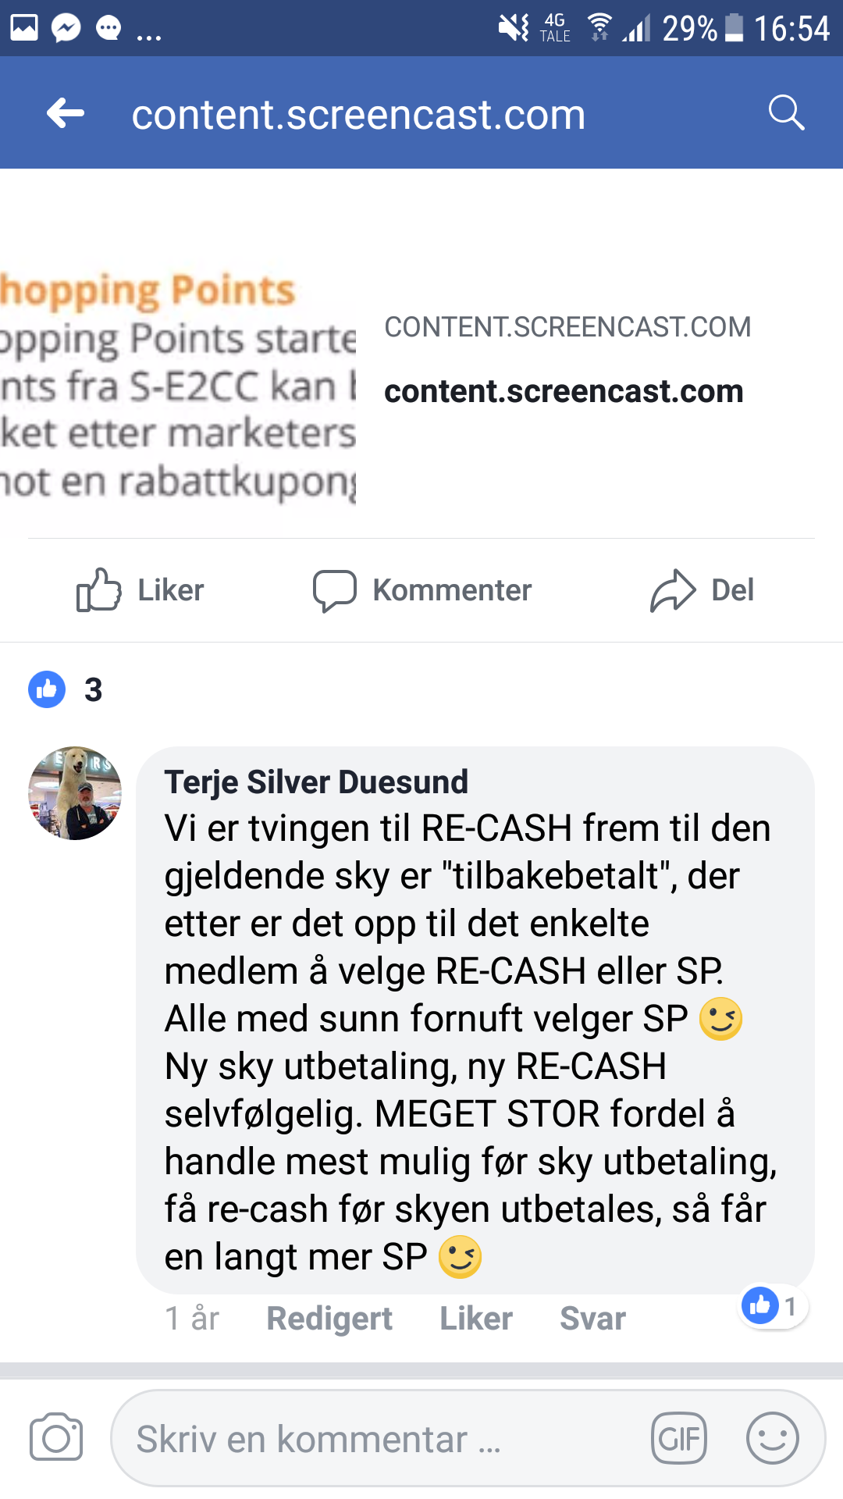
Task: Tap the 1 år comment timestamp
Action: (192, 1319)
